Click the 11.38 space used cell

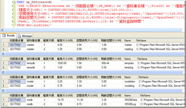pos(88,100)
